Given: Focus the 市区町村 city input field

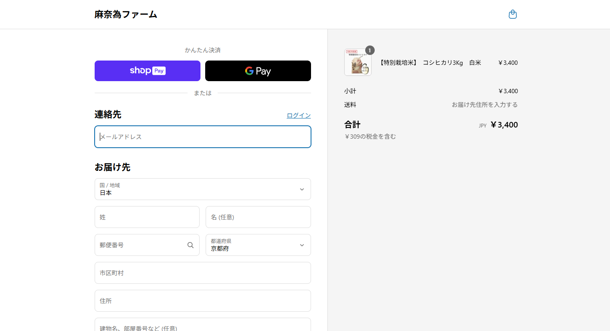Looking at the screenshot, I should click(203, 273).
